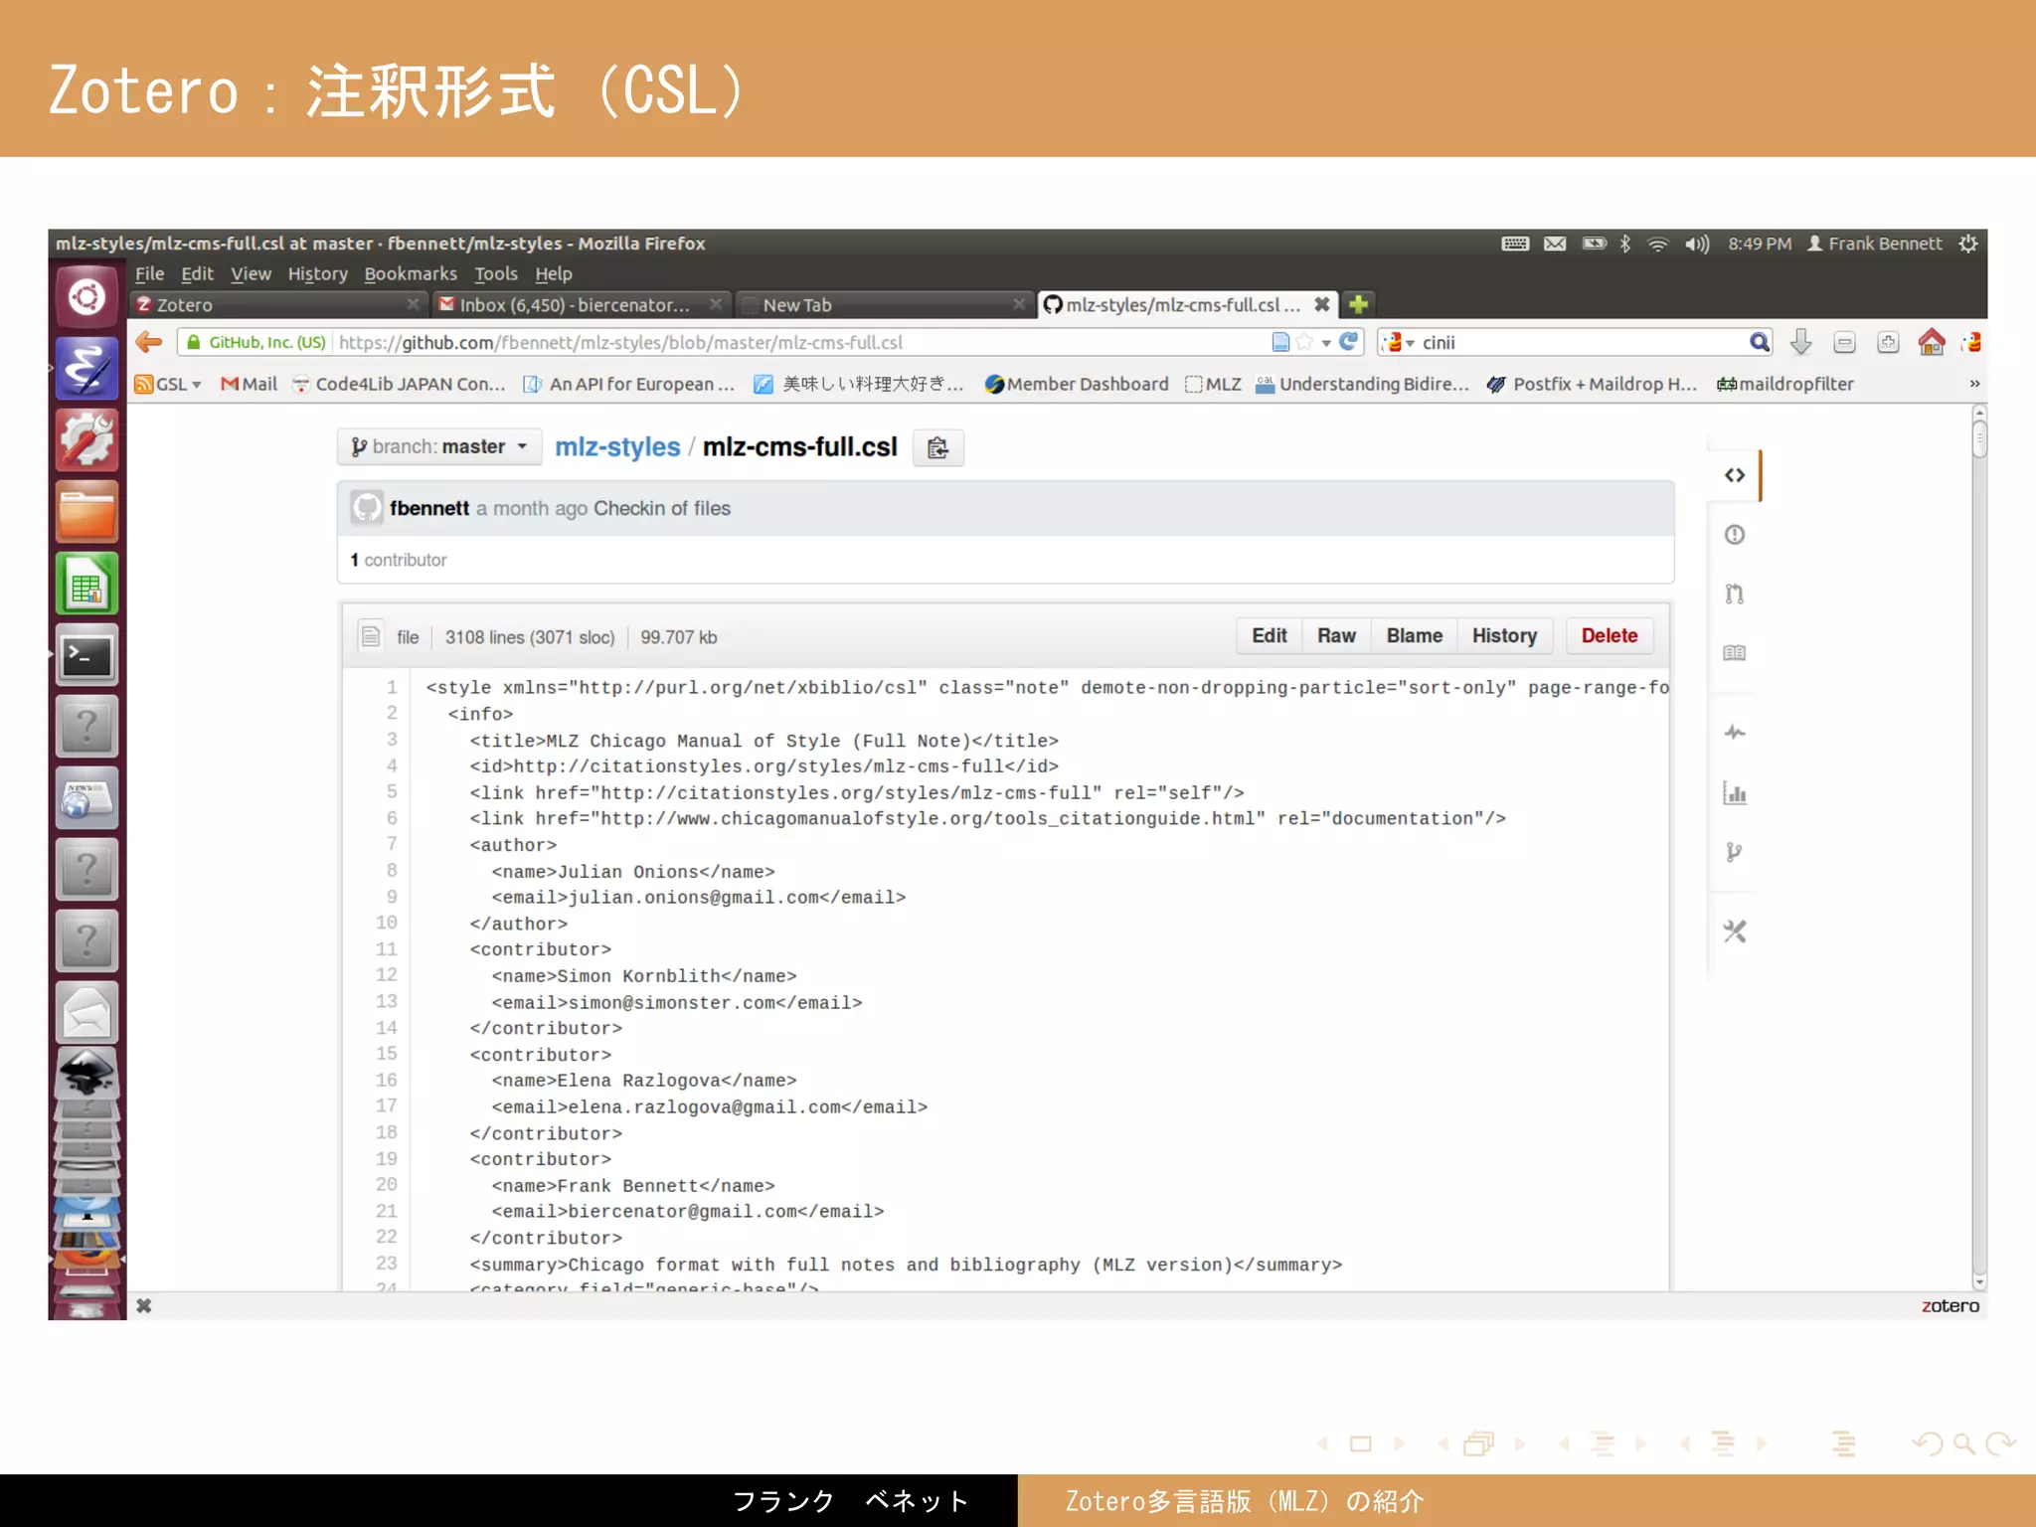
Task: Open the Postfix + Maildrop bookmark
Action: tap(1592, 384)
